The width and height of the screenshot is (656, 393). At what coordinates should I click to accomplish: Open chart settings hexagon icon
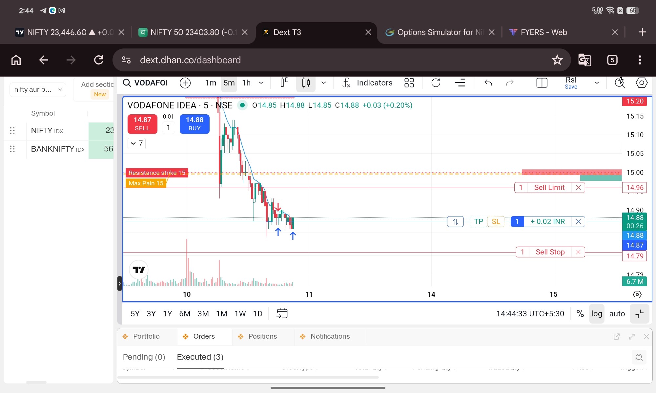coord(642,83)
